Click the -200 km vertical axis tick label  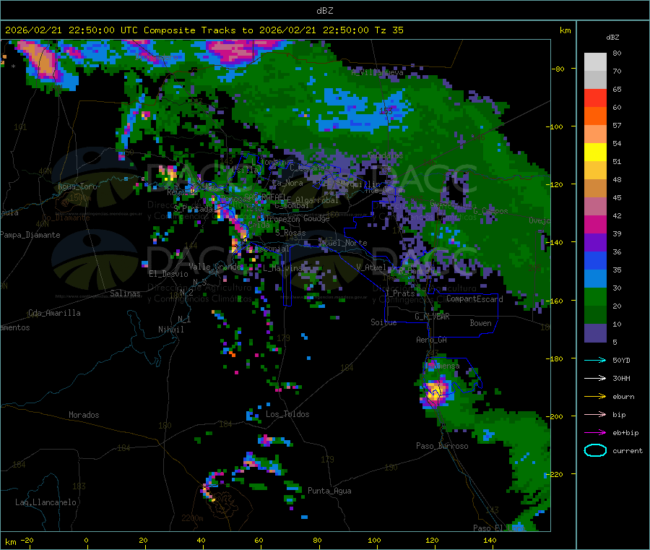(554, 416)
